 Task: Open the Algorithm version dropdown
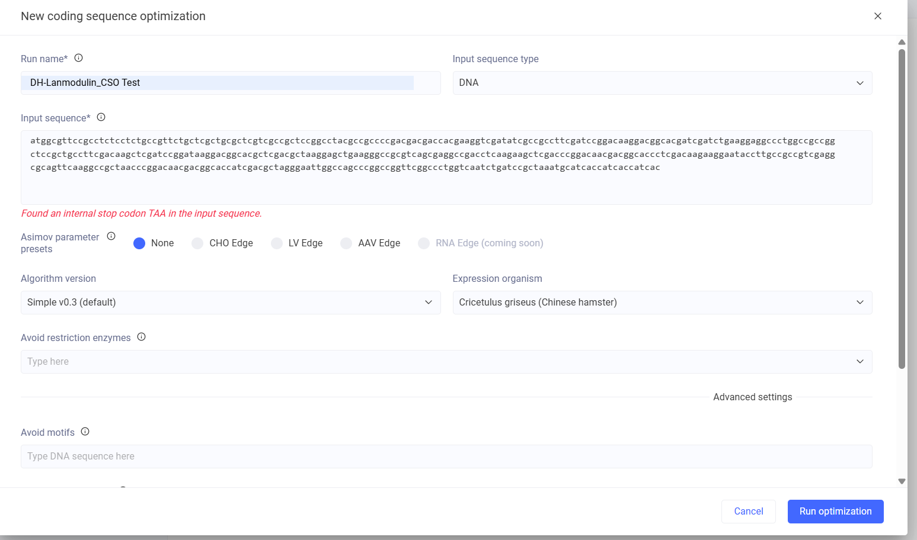231,303
